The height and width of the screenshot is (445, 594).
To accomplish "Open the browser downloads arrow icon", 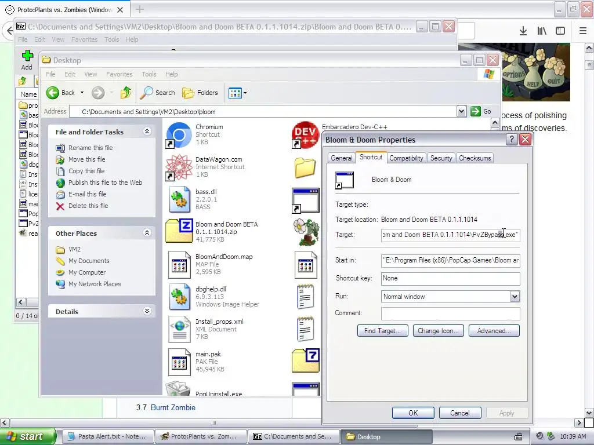I will (523, 31).
